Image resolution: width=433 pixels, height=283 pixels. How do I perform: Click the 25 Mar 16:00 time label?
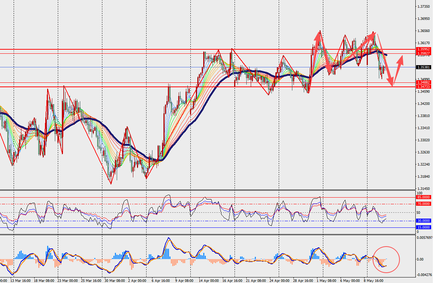pos(91,280)
